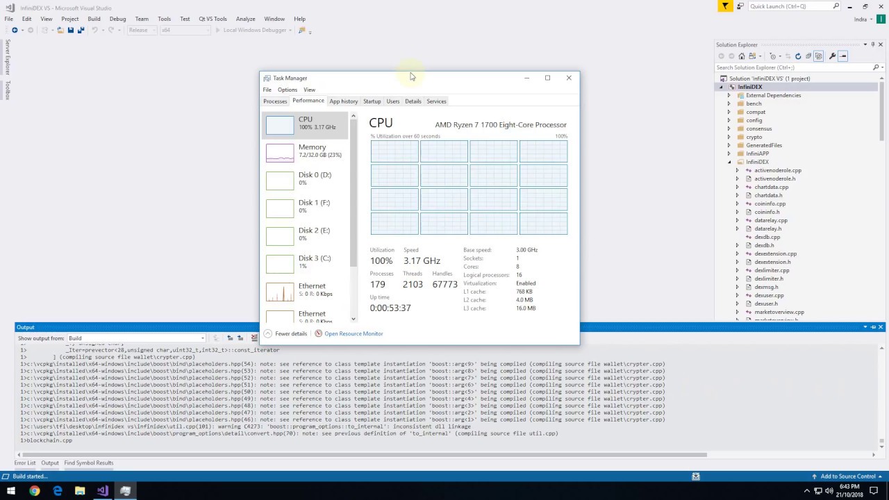Open Show output from Build dropdown
This screenshot has width=889, height=500.
point(135,338)
